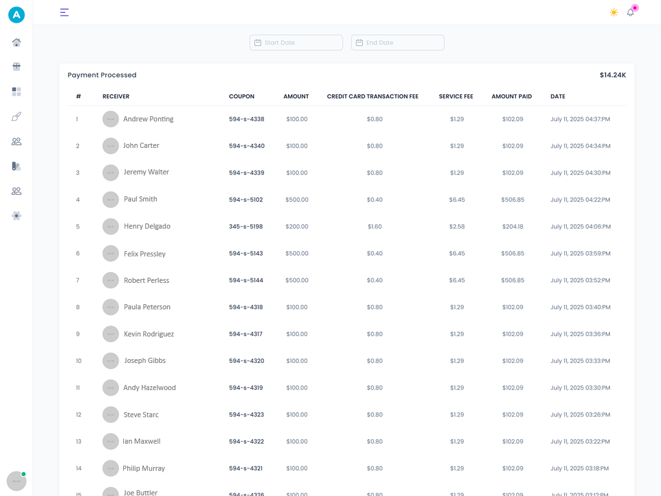Click the blue 'A' app logo

[16, 15]
